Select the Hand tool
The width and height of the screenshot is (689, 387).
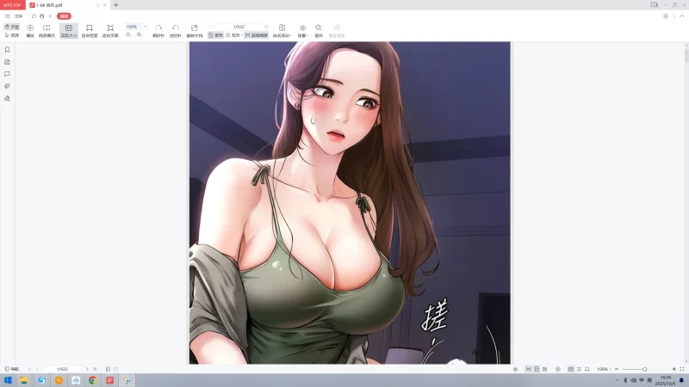[12, 27]
